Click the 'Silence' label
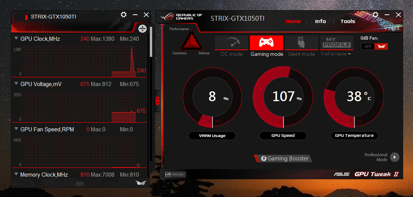 pos(204,53)
